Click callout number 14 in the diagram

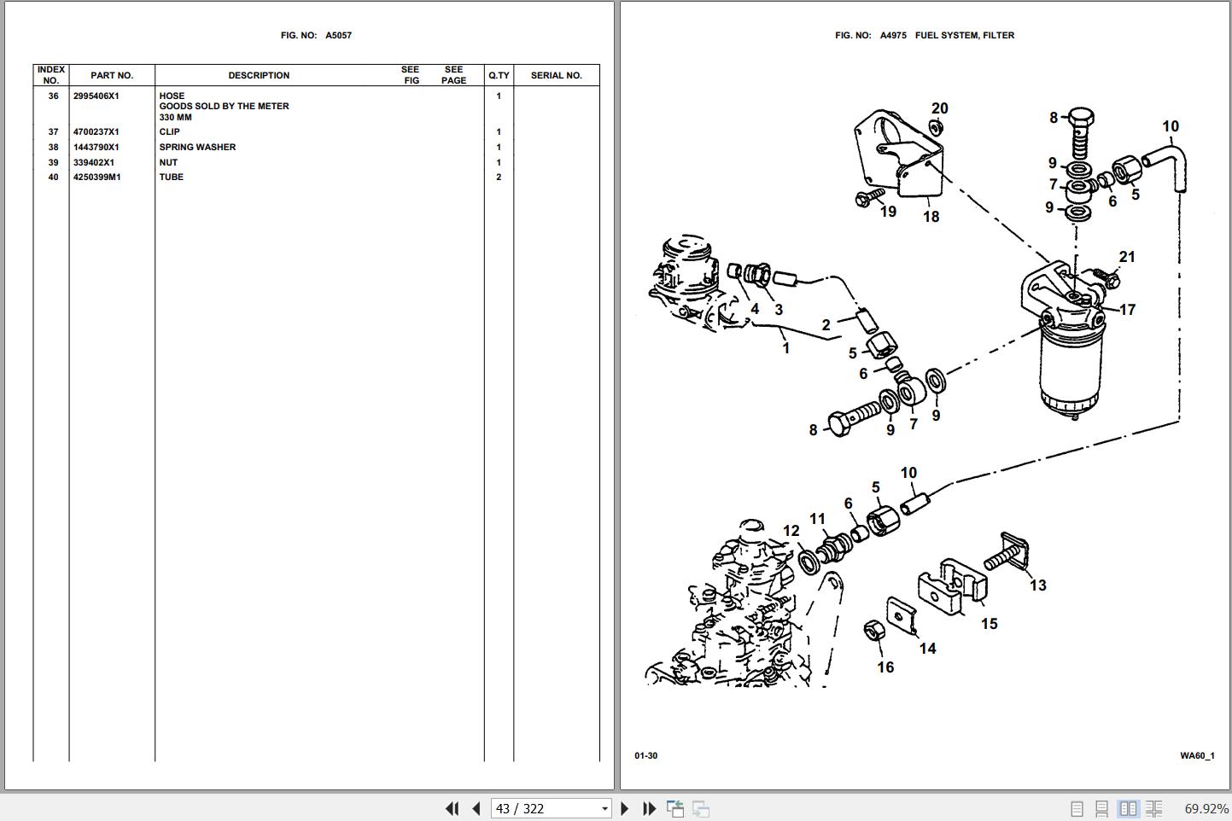point(927,649)
